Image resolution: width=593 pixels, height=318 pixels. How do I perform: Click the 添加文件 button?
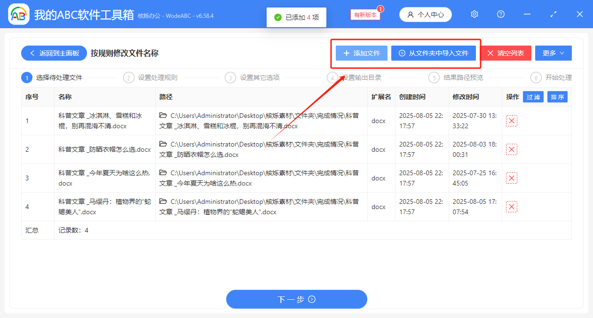coord(361,53)
